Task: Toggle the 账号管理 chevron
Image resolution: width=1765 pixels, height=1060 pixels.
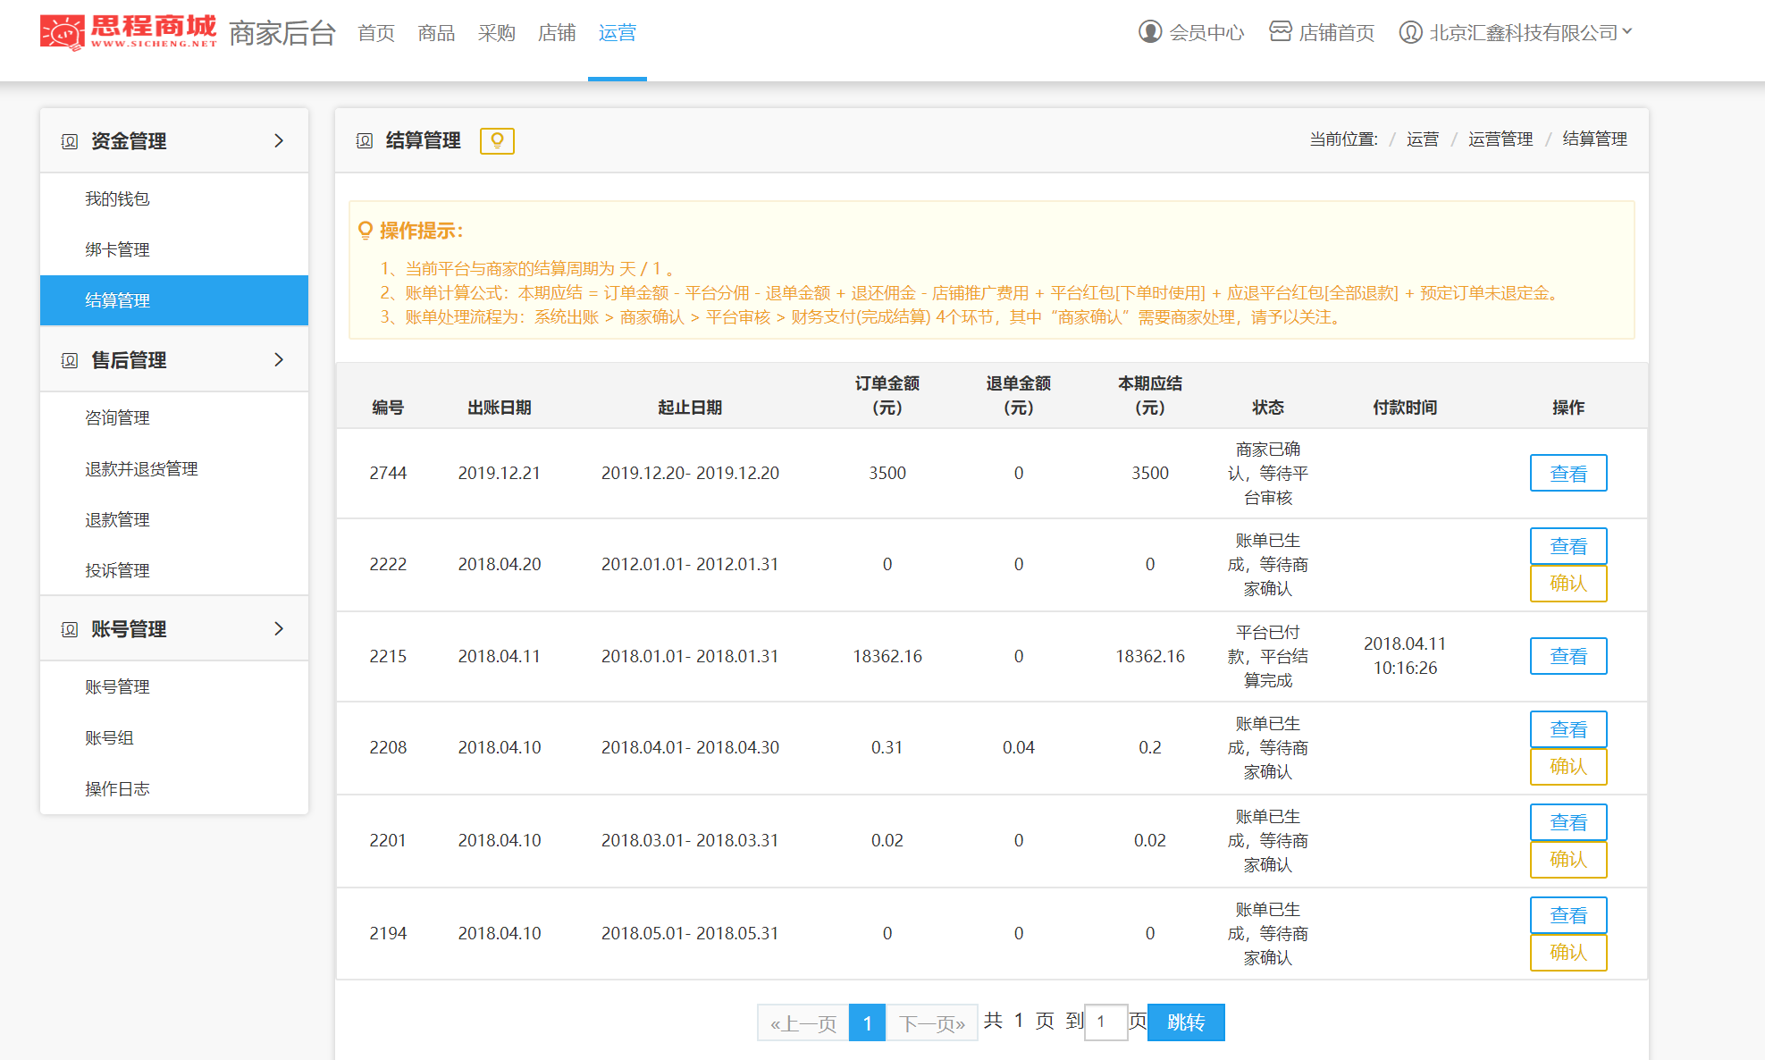Action: [279, 628]
